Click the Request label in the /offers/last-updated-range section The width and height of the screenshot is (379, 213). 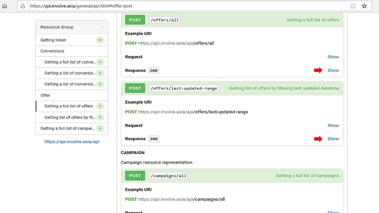(134, 125)
